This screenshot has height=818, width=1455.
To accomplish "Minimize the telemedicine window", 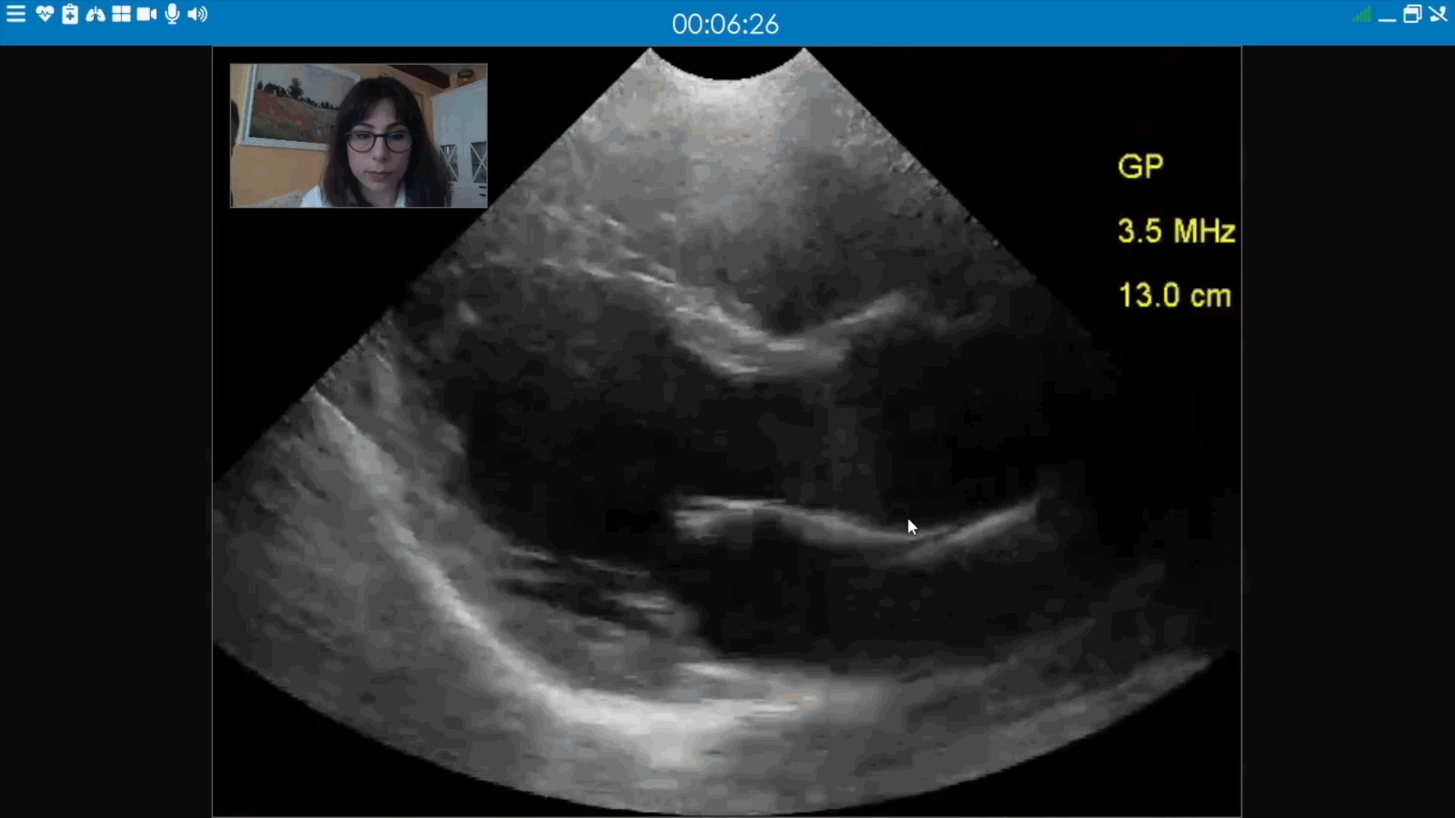I will [1387, 18].
